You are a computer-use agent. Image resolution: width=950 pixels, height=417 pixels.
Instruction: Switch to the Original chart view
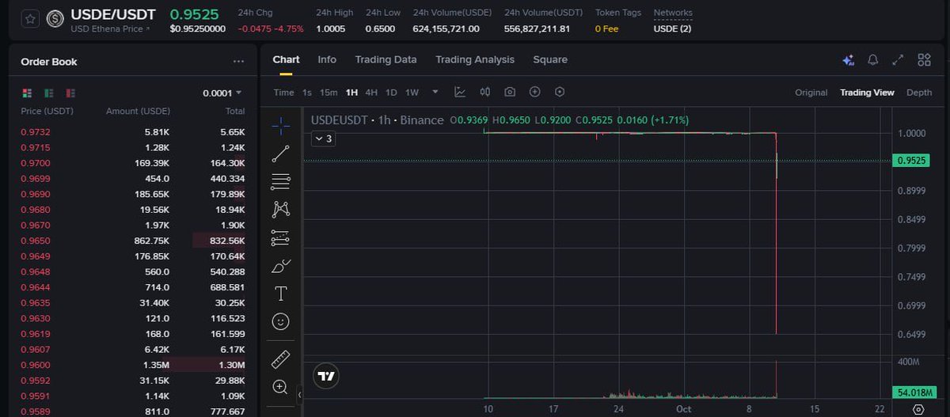pyautogui.click(x=811, y=93)
